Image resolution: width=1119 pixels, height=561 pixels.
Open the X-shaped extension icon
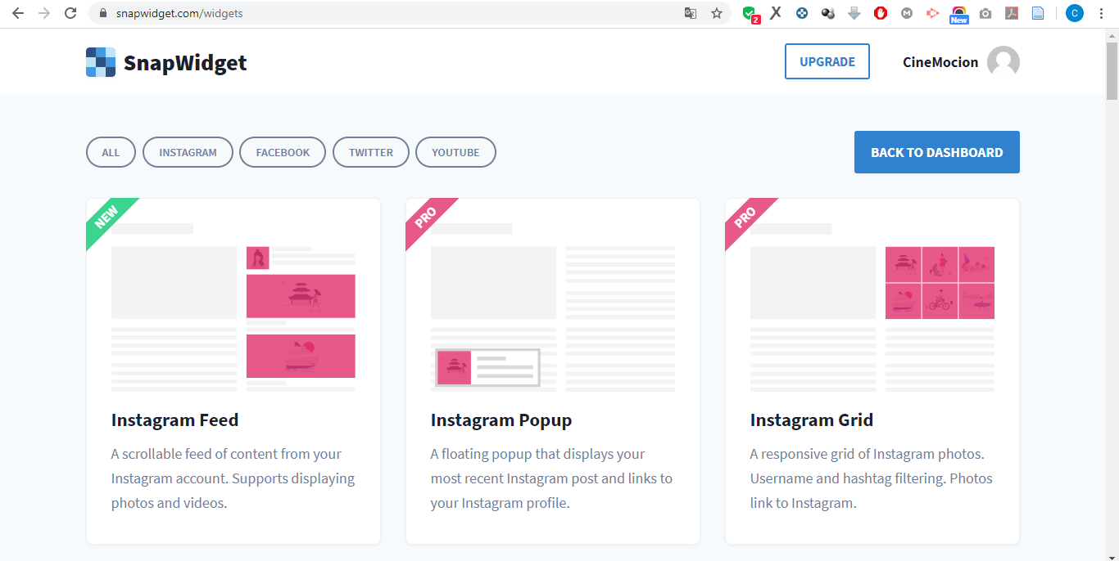776,13
